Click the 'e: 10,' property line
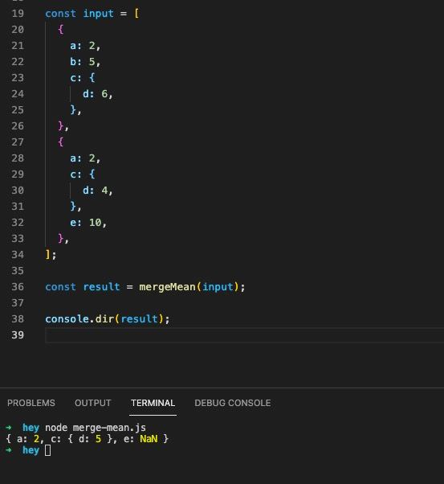 pyautogui.click(x=88, y=223)
